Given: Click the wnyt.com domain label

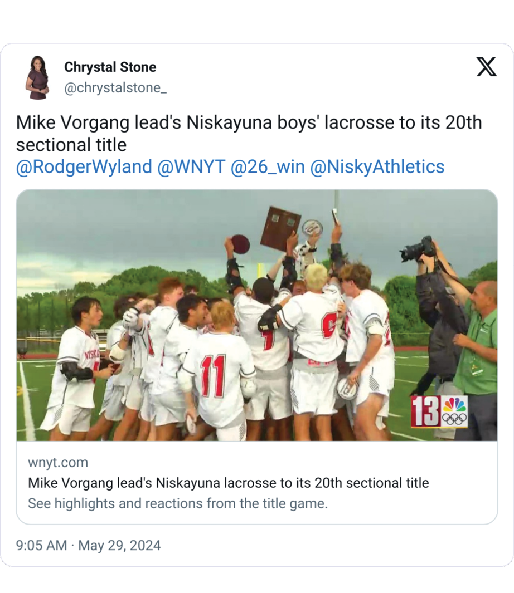Looking at the screenshot, I should click(x=58, y=463).
